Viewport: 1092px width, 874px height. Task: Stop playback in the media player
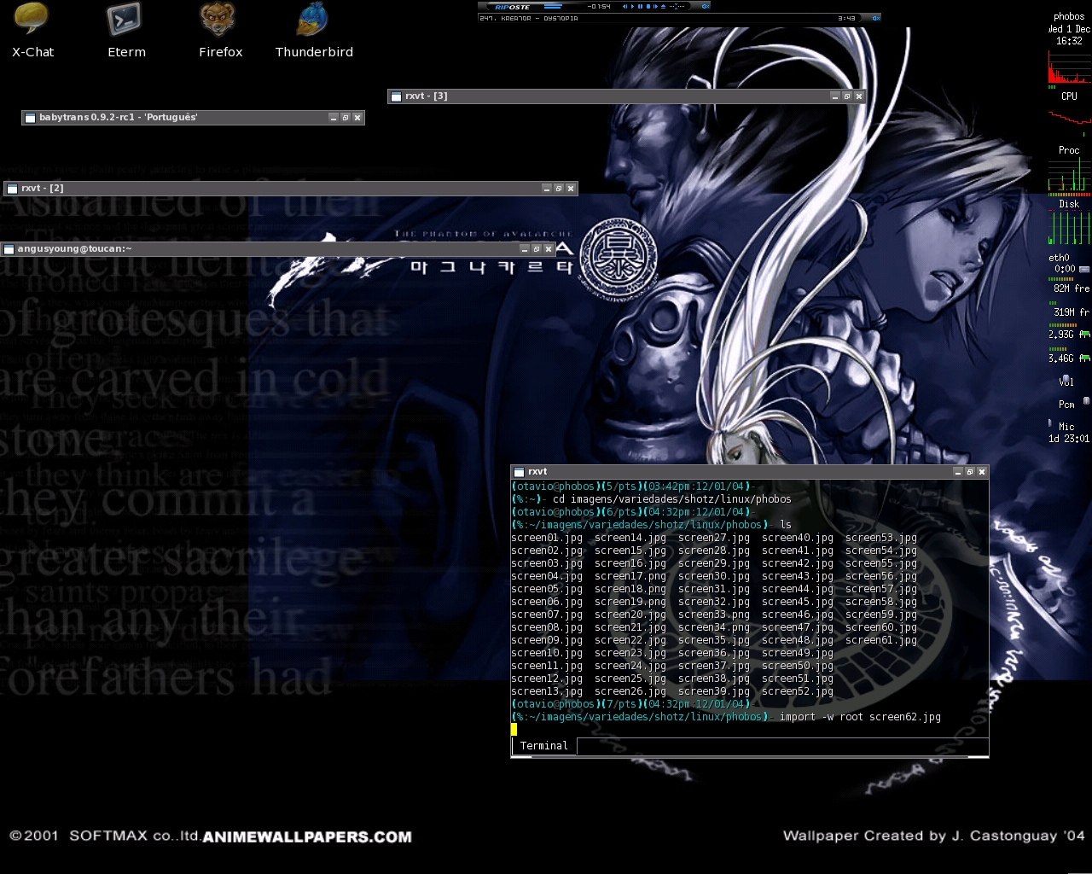648,6
